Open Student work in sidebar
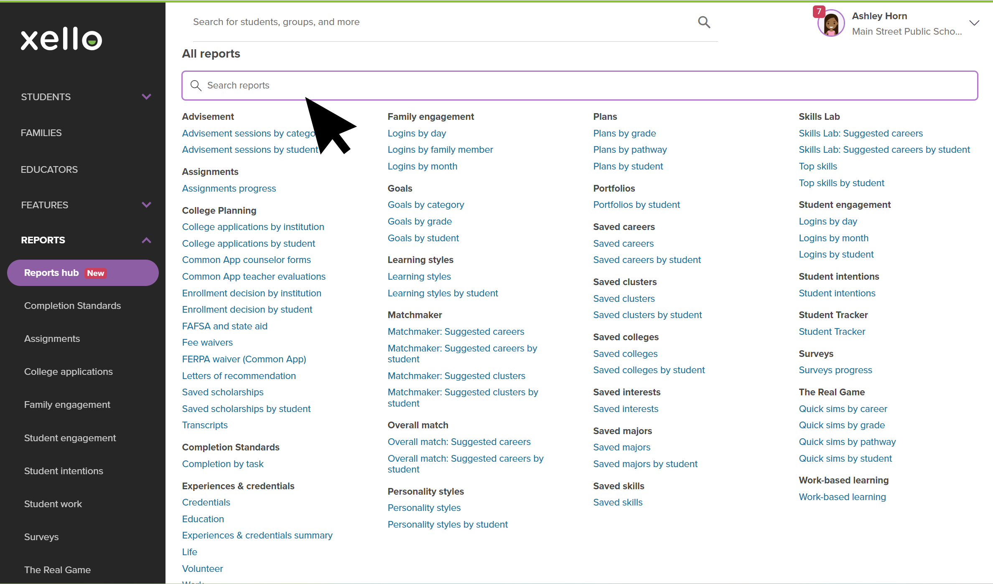This screenshot has height=584, width=993. coord(53,504)
